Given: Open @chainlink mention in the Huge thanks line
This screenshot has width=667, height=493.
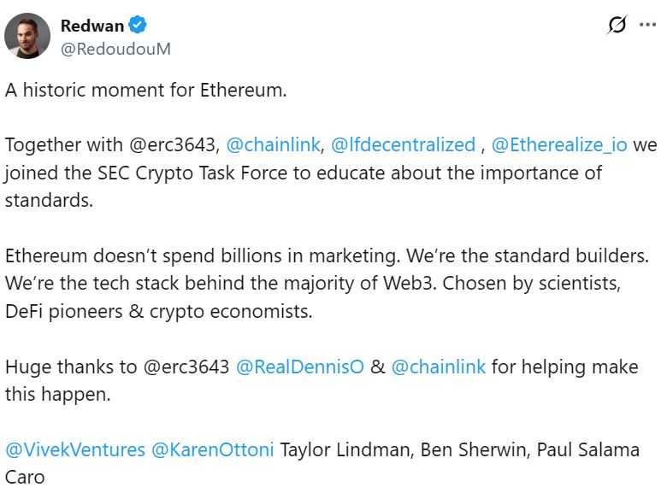Looking at the screenshot, I should pos(439,367).
